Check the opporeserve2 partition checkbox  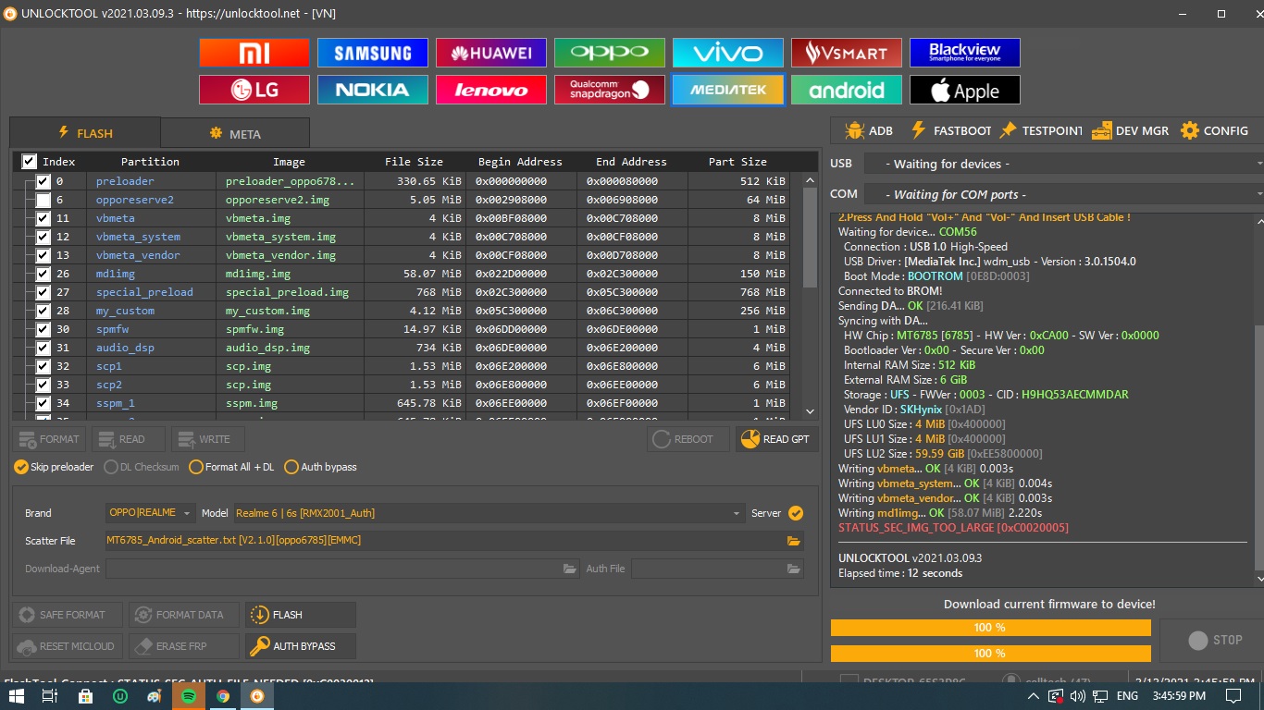[x=43, y=200]
